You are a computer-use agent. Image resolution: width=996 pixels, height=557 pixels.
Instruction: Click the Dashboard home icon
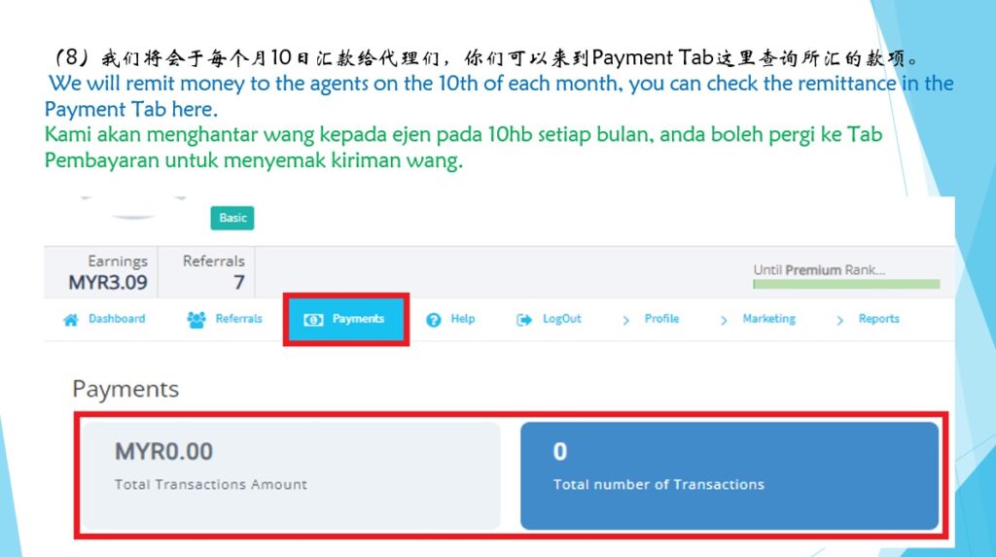pyautogui.click(x=70, y=320)
